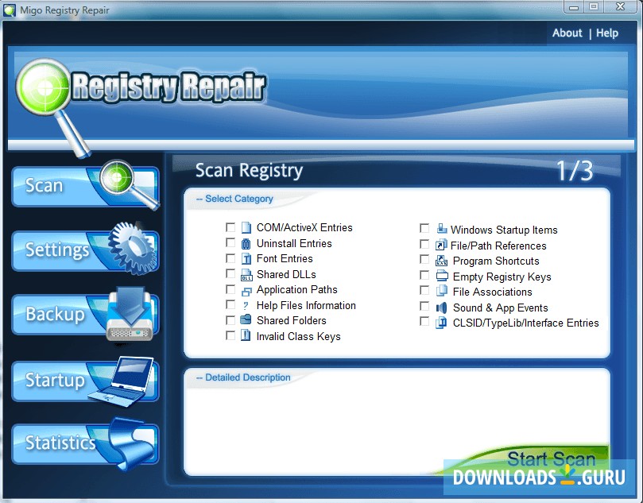The image size is (643, 503).
Task: Click the hard drive icon on Backup
Action: click(130, 314)
